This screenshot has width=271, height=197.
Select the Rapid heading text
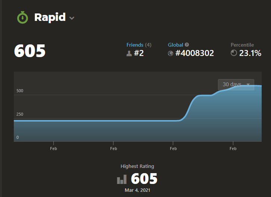click(x=50, y=18)
